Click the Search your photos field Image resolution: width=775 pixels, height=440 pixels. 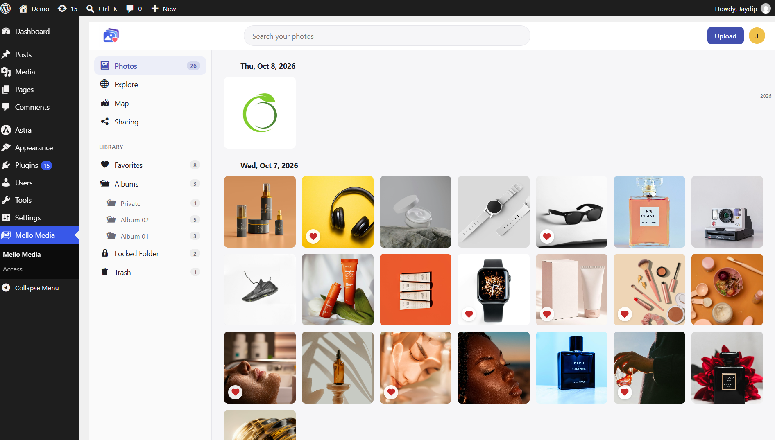coord(387,36)
